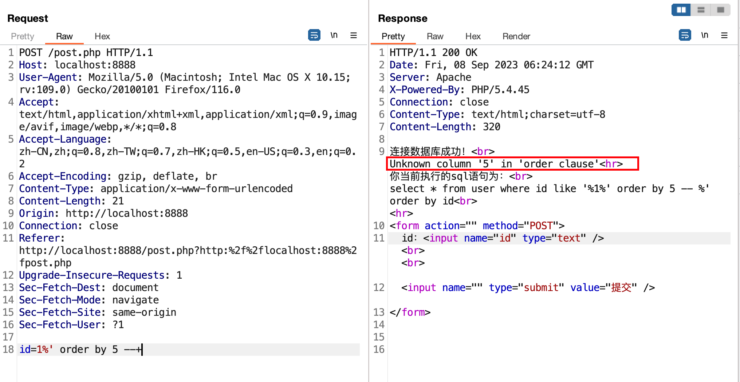Switch to Pretty tab in Response panel

coord(393,36)
